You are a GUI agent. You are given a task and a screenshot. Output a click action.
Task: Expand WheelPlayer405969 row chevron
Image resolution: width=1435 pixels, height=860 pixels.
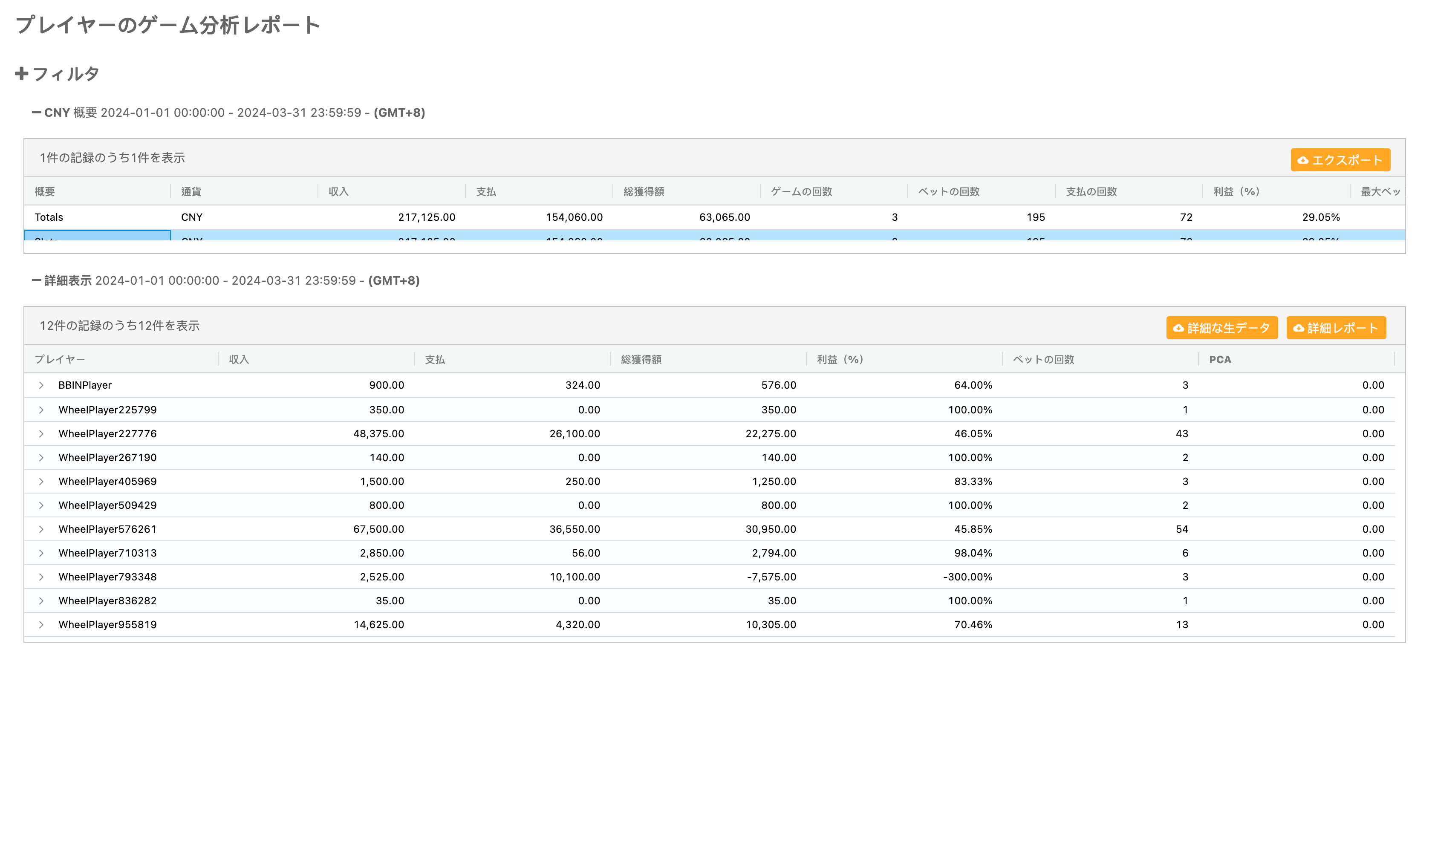pyautogui.click(x=41, y=482)
